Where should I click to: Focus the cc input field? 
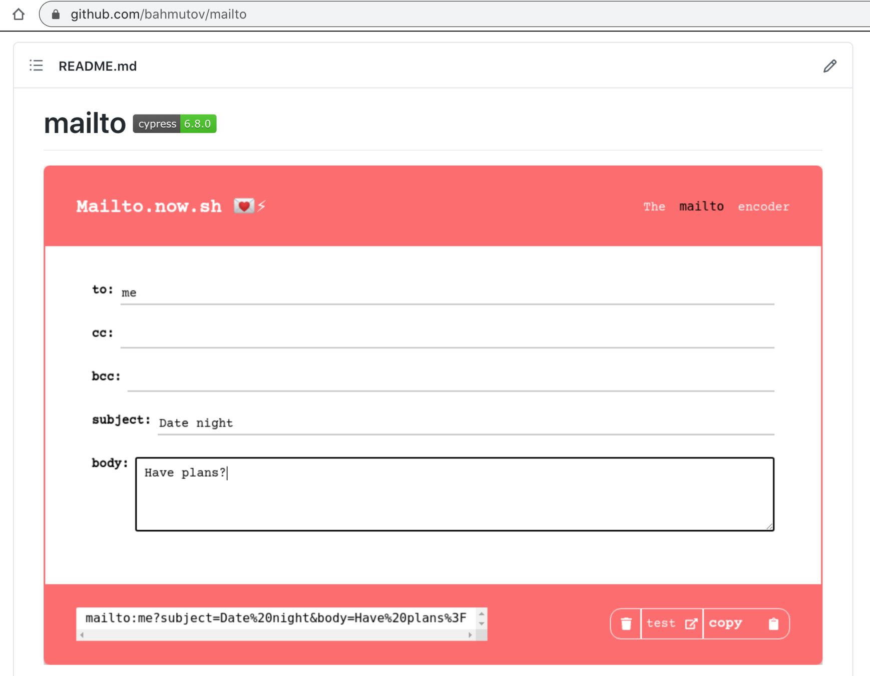pos(447,335)
